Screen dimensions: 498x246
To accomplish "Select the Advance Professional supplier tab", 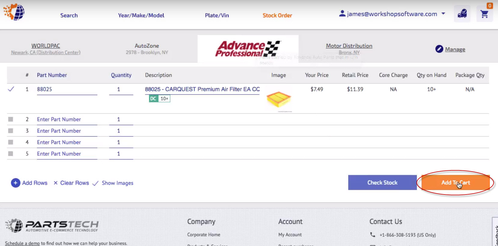I will click(248, 49).
